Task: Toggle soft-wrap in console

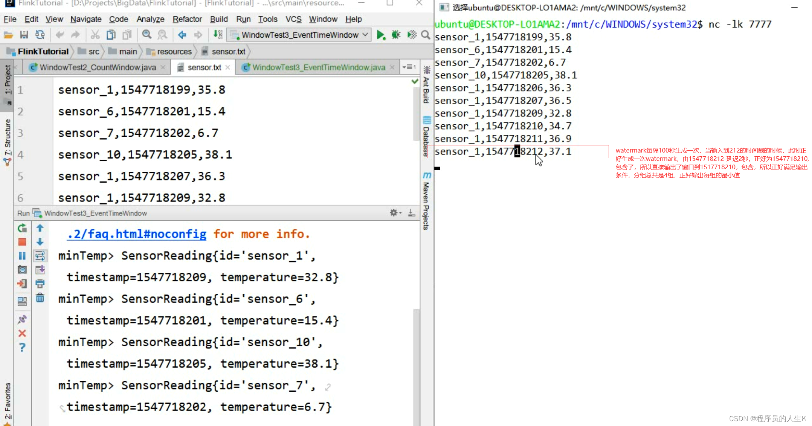Action: pyautogui.click(x=40, y=256)
